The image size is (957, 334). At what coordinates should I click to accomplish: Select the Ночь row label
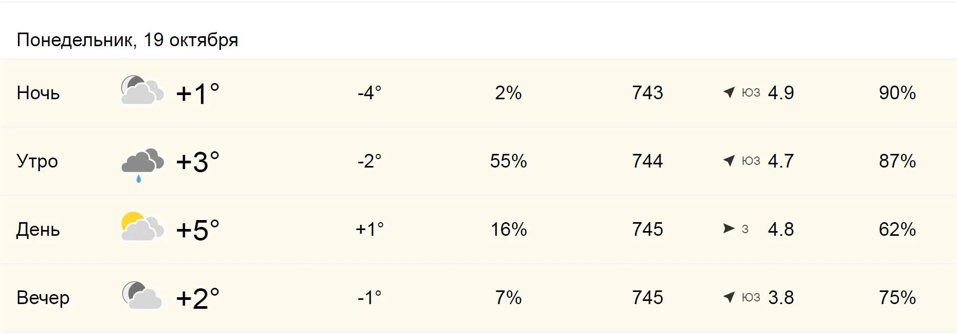click(38, 93)
